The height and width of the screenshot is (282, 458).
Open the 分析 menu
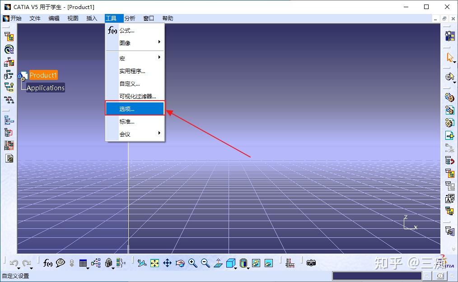point(130,18)
